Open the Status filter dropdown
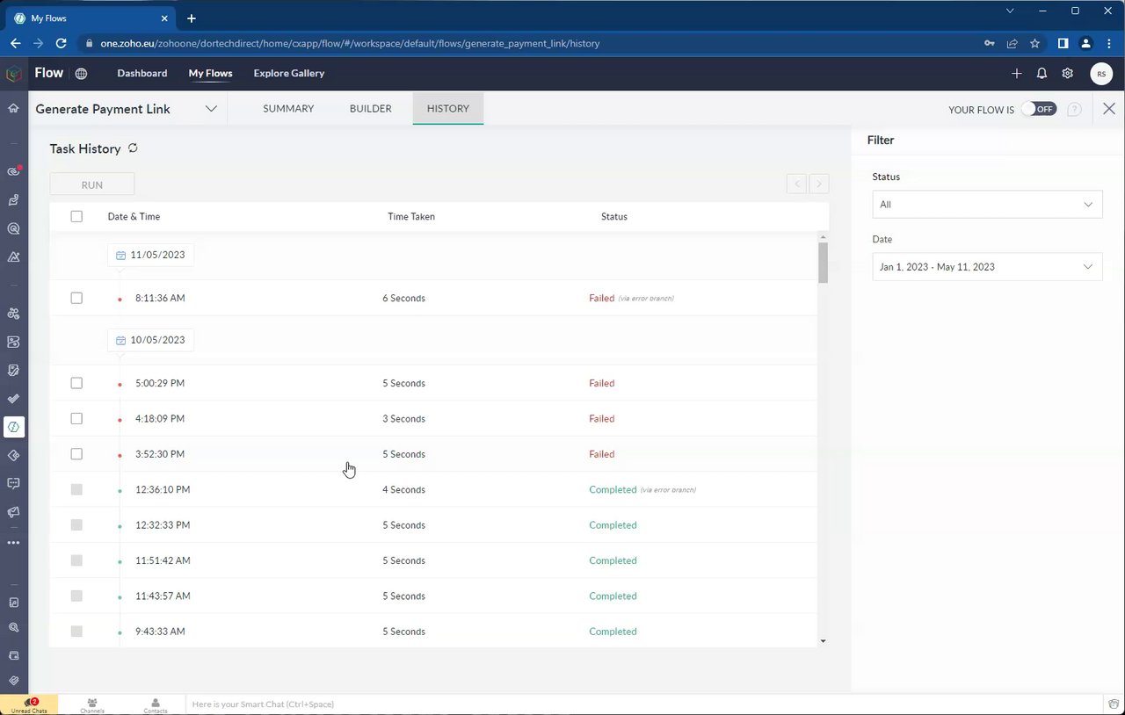This screenshot has height=715, width=1125. (987, 205)
